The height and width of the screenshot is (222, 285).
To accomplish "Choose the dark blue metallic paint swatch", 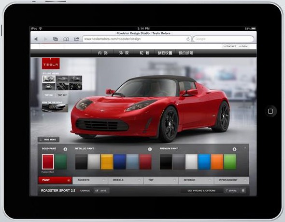I will click(x=120, y=162).
